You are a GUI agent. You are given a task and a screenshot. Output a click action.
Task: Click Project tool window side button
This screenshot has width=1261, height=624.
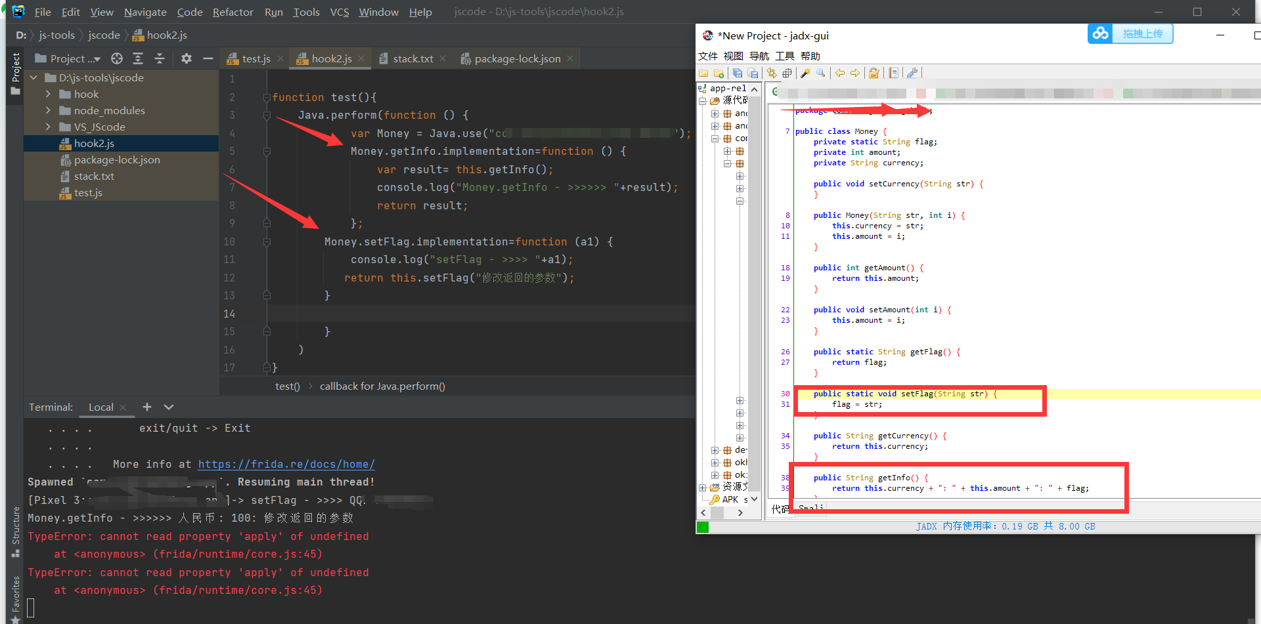(x=16, y=73)
